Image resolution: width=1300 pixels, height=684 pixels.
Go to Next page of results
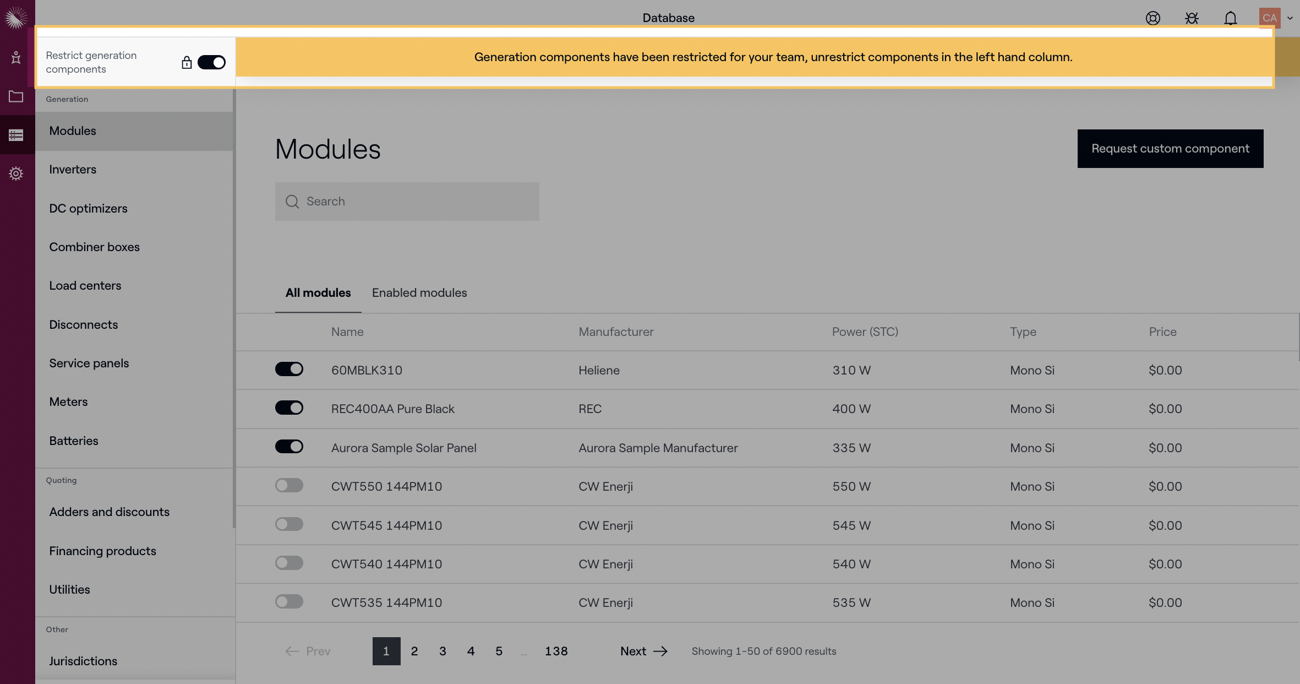[644, 651]
